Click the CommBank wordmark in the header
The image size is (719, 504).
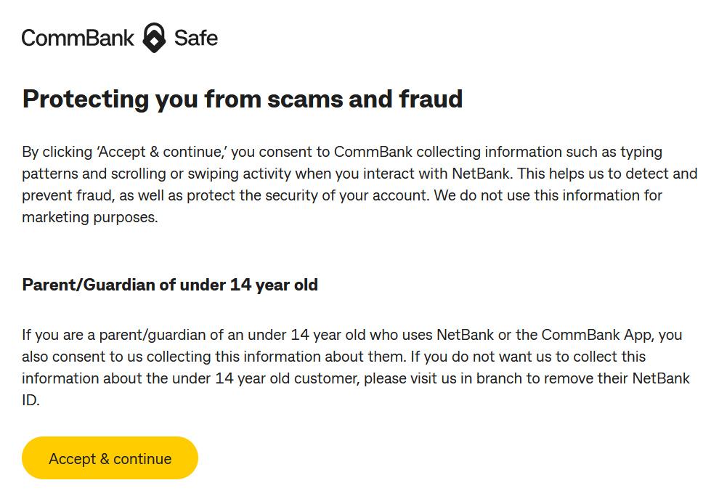point(78,38)
